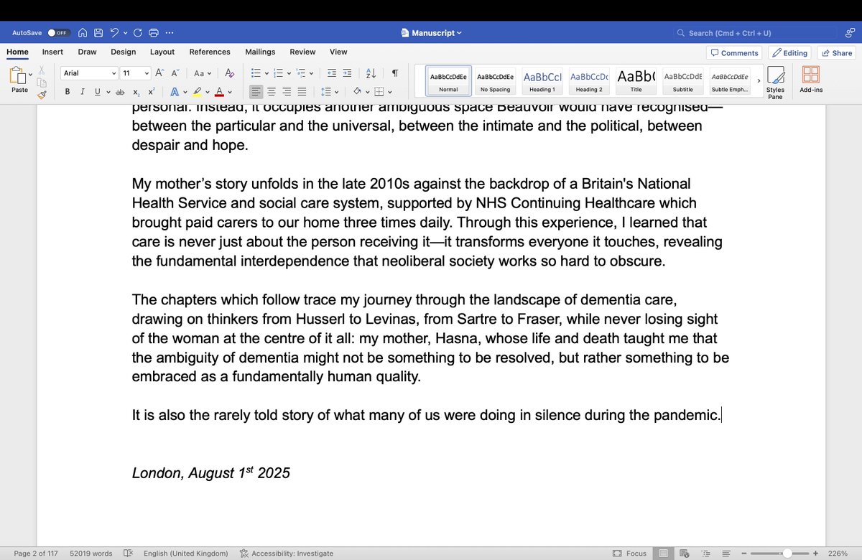862x560 pixels.
Task: Select center paragraph alignment
Action: (270, 92)
